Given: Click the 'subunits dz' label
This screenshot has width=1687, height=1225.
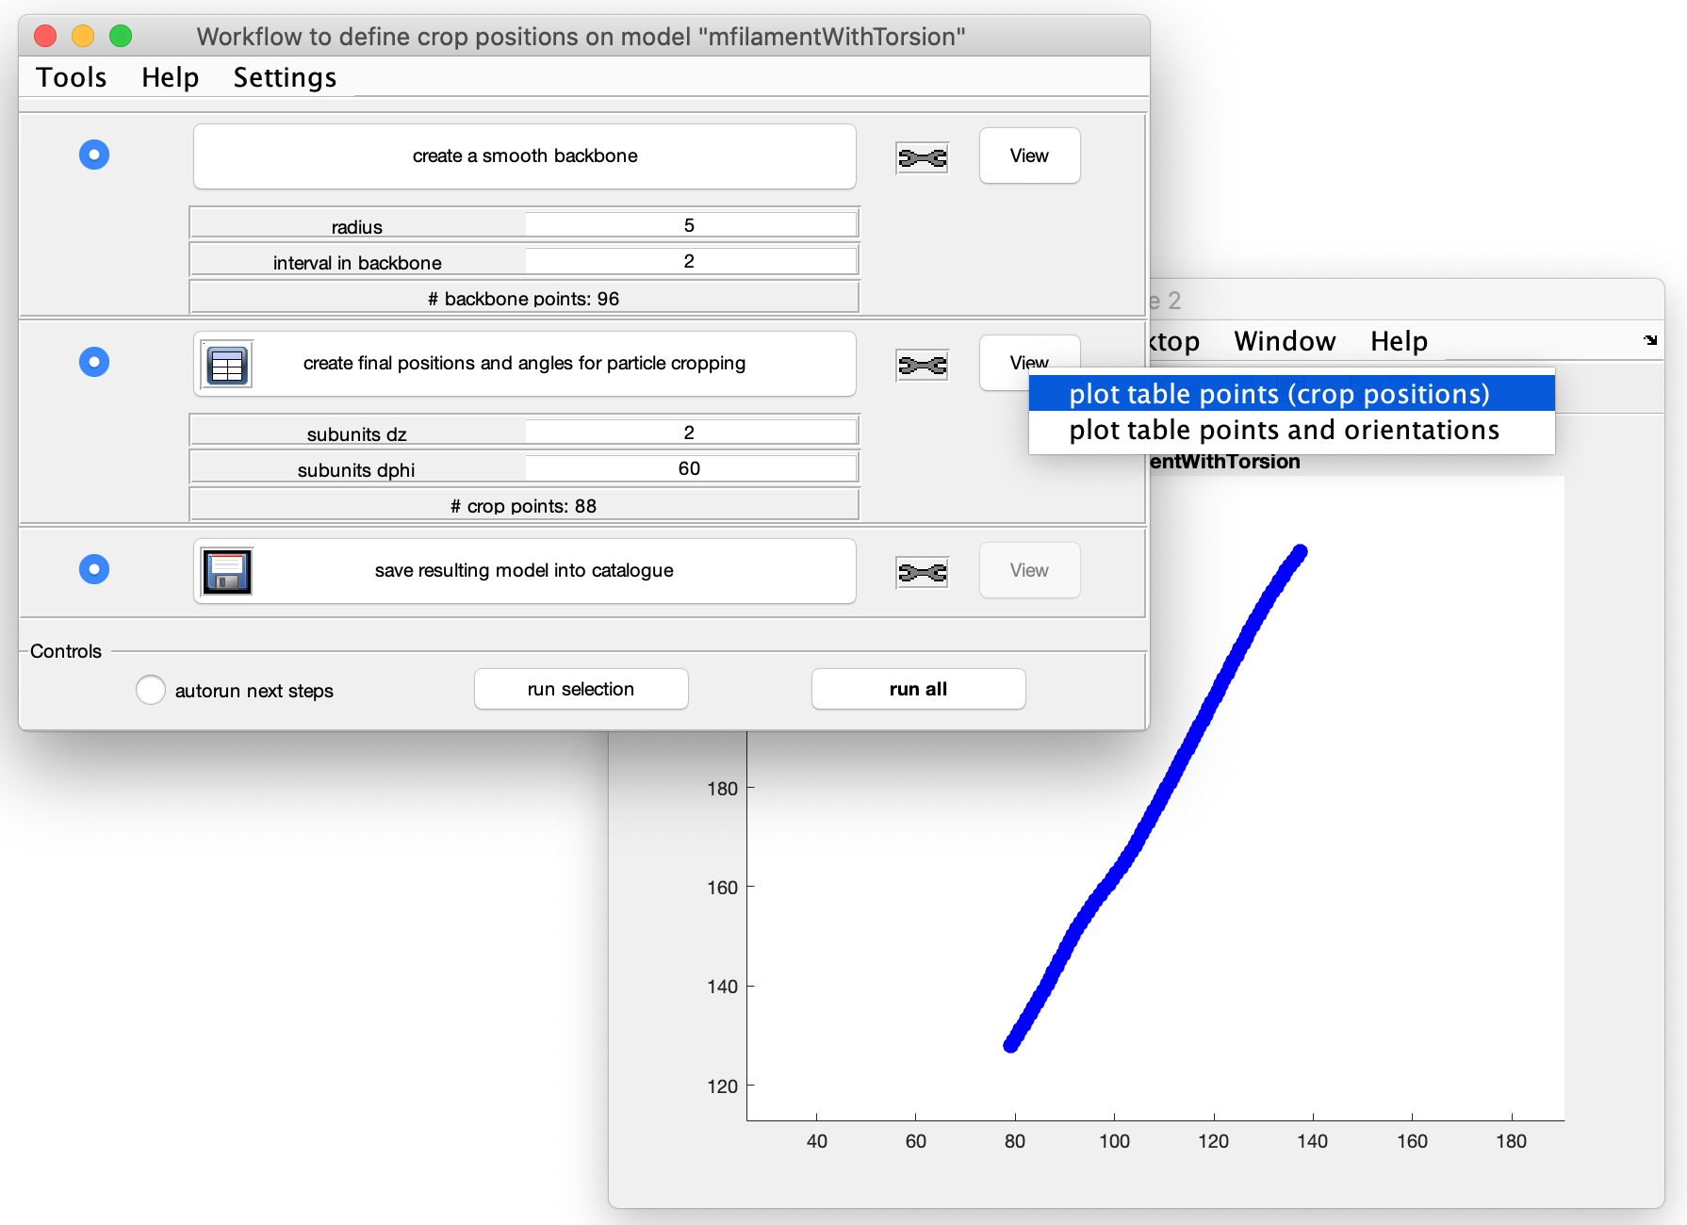Looking at the screenshot, I should 357,434.
